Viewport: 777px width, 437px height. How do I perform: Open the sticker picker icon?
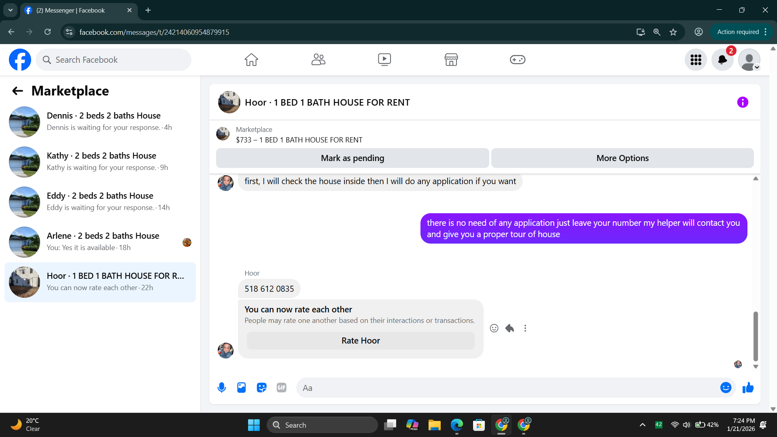(261, 388)
